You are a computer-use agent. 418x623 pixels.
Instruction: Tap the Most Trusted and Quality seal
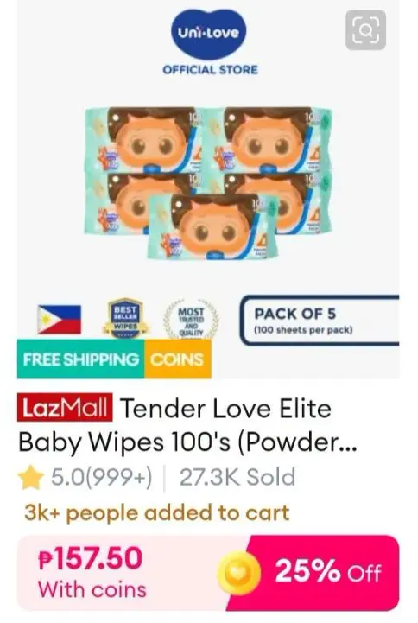click(x=192, y=321)
